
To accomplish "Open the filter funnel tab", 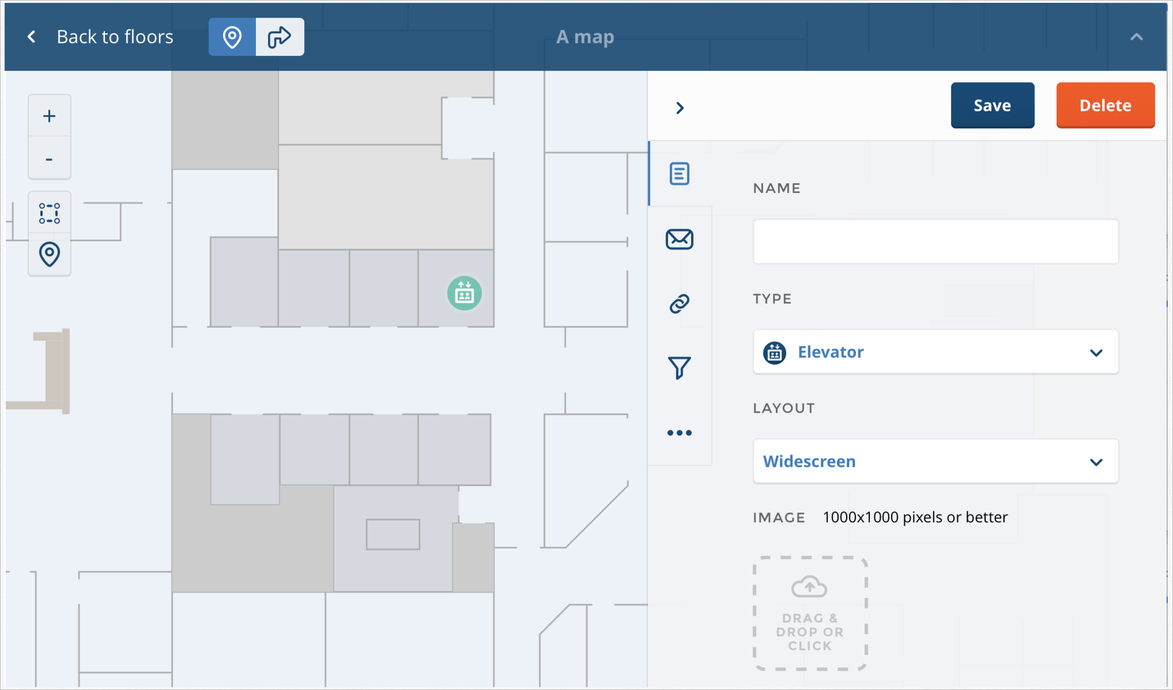I will 679,368.
